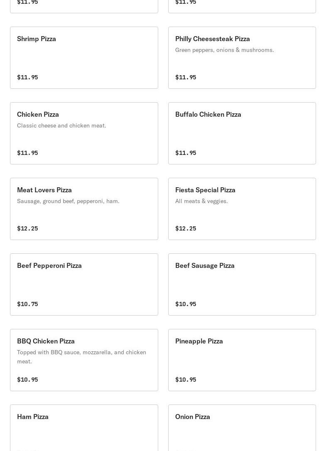Screen dimensions: 326x451
Task: Choose the Pineapple Pizza card
Action: click(242, 360)
